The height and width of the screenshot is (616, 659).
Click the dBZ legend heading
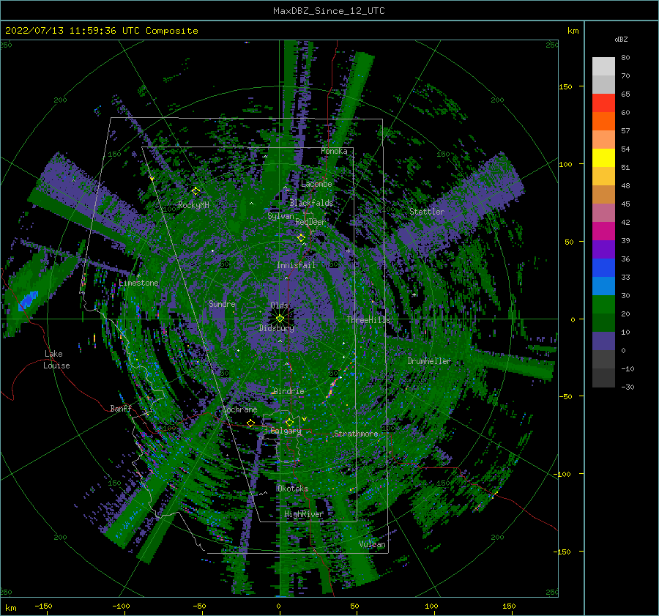[x=621, y=39]
